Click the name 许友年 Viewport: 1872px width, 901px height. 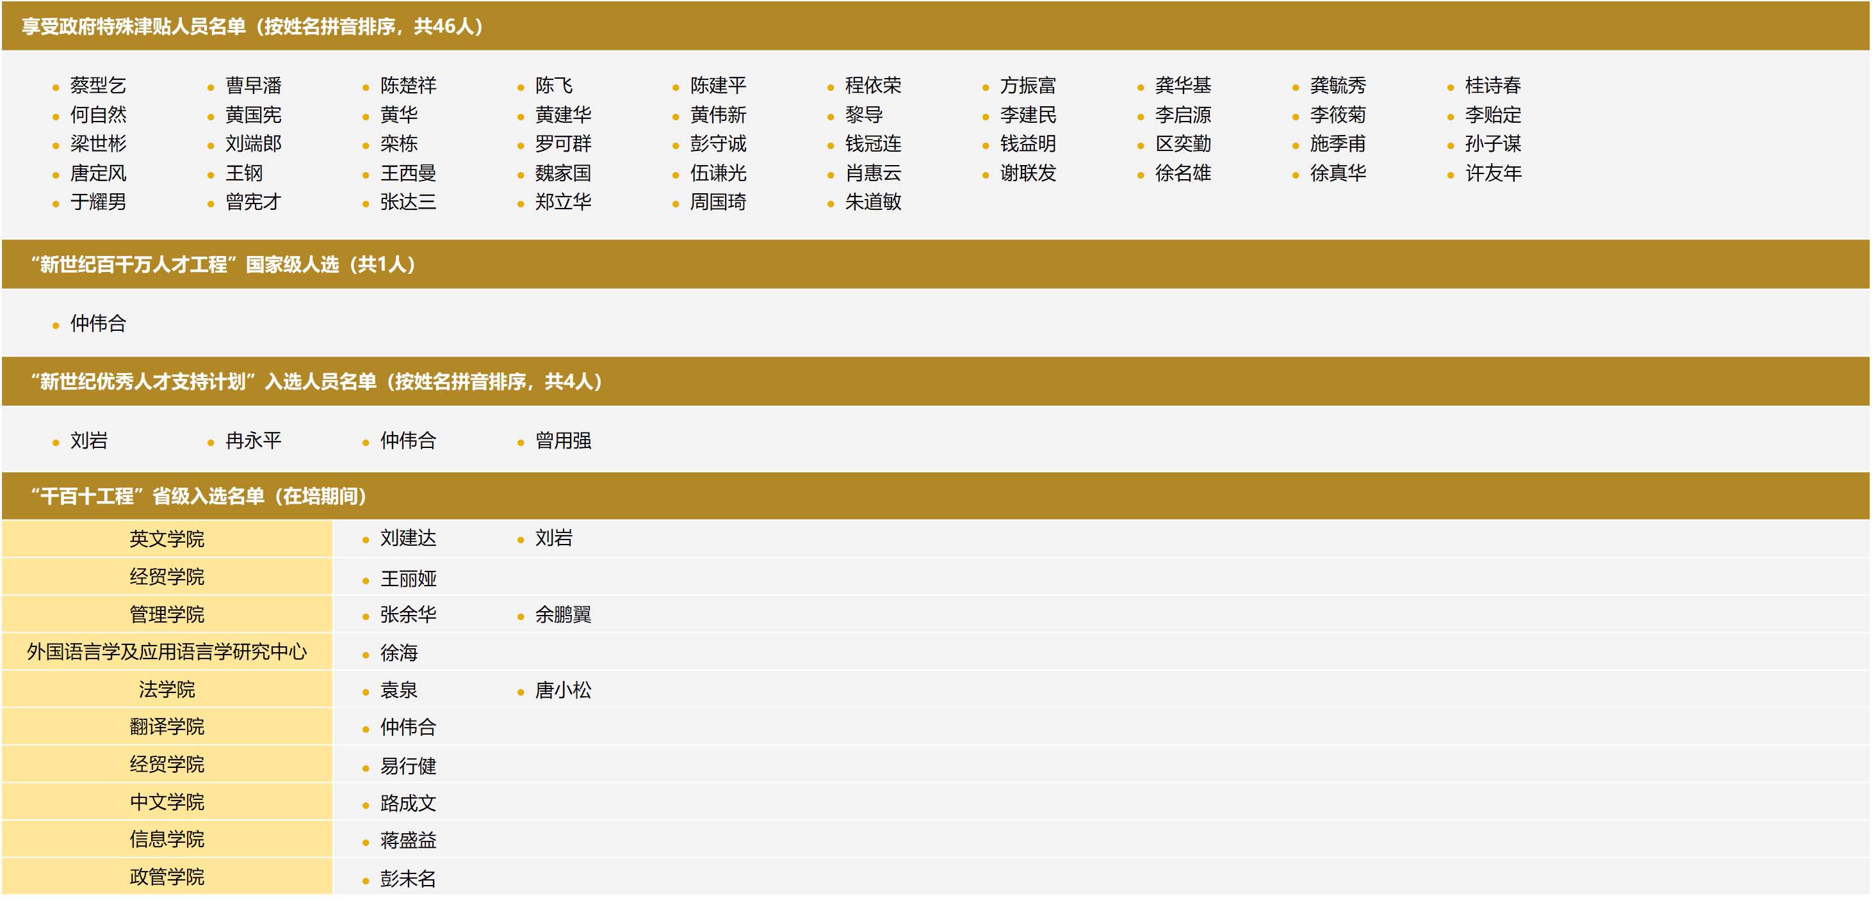1493,173
